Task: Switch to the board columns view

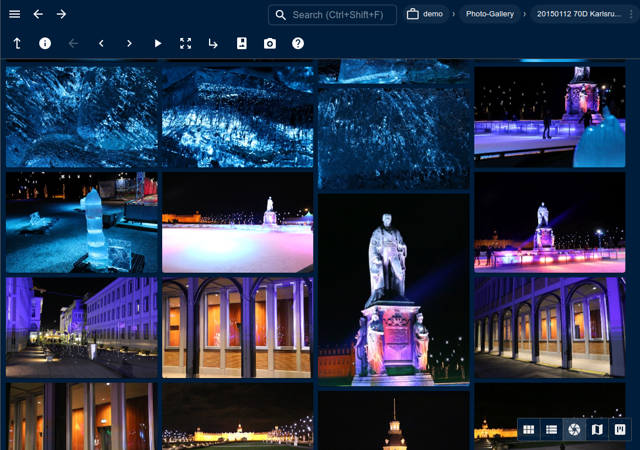Action: coord(620,430)
